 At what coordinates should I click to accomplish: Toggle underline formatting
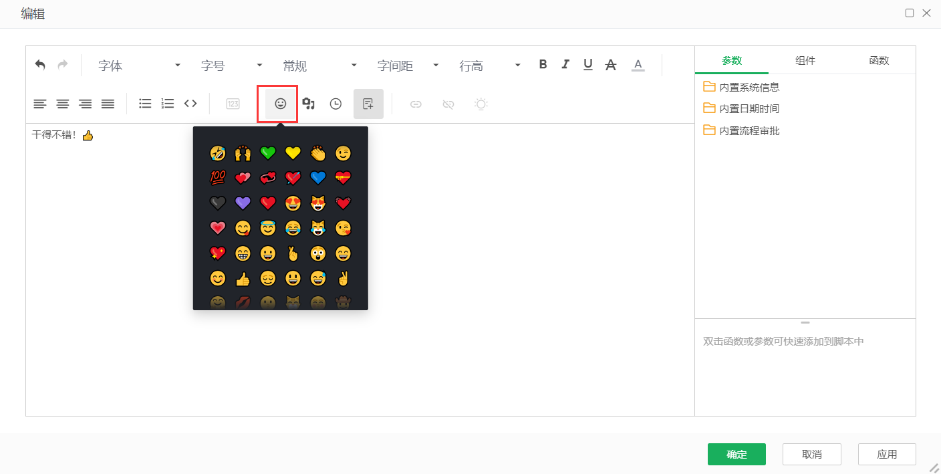(587, 64)
